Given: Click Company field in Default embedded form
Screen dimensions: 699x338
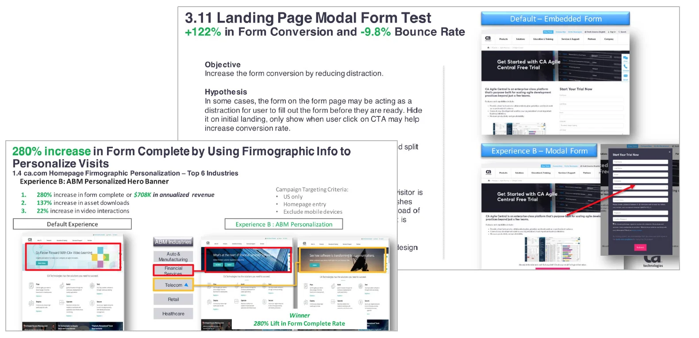Looking at the screenshot, I should point(591,125).
